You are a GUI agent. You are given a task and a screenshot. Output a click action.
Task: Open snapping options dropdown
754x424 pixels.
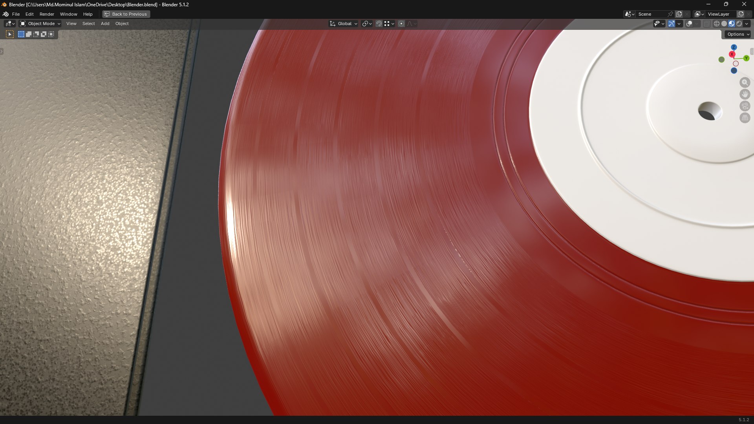point(389,24)
